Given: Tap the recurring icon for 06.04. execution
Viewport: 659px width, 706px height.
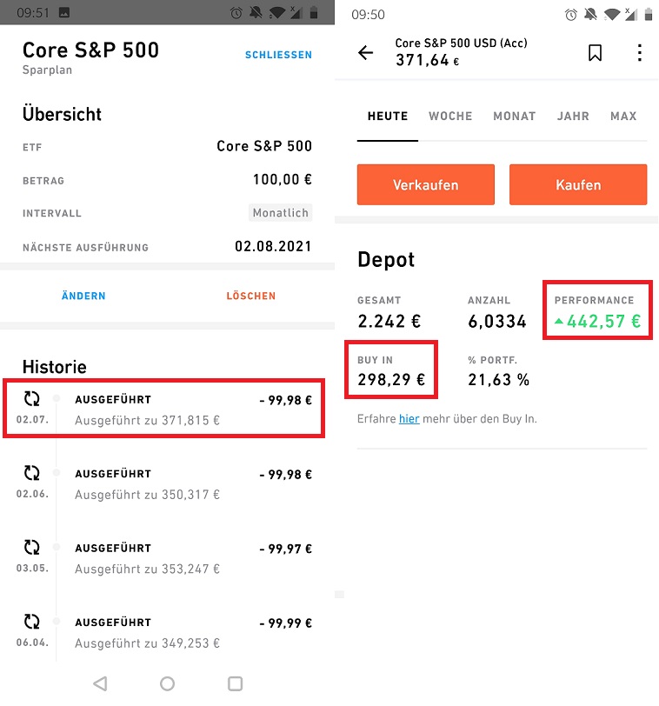Looking at the screenshot, I should click(31, 622).
